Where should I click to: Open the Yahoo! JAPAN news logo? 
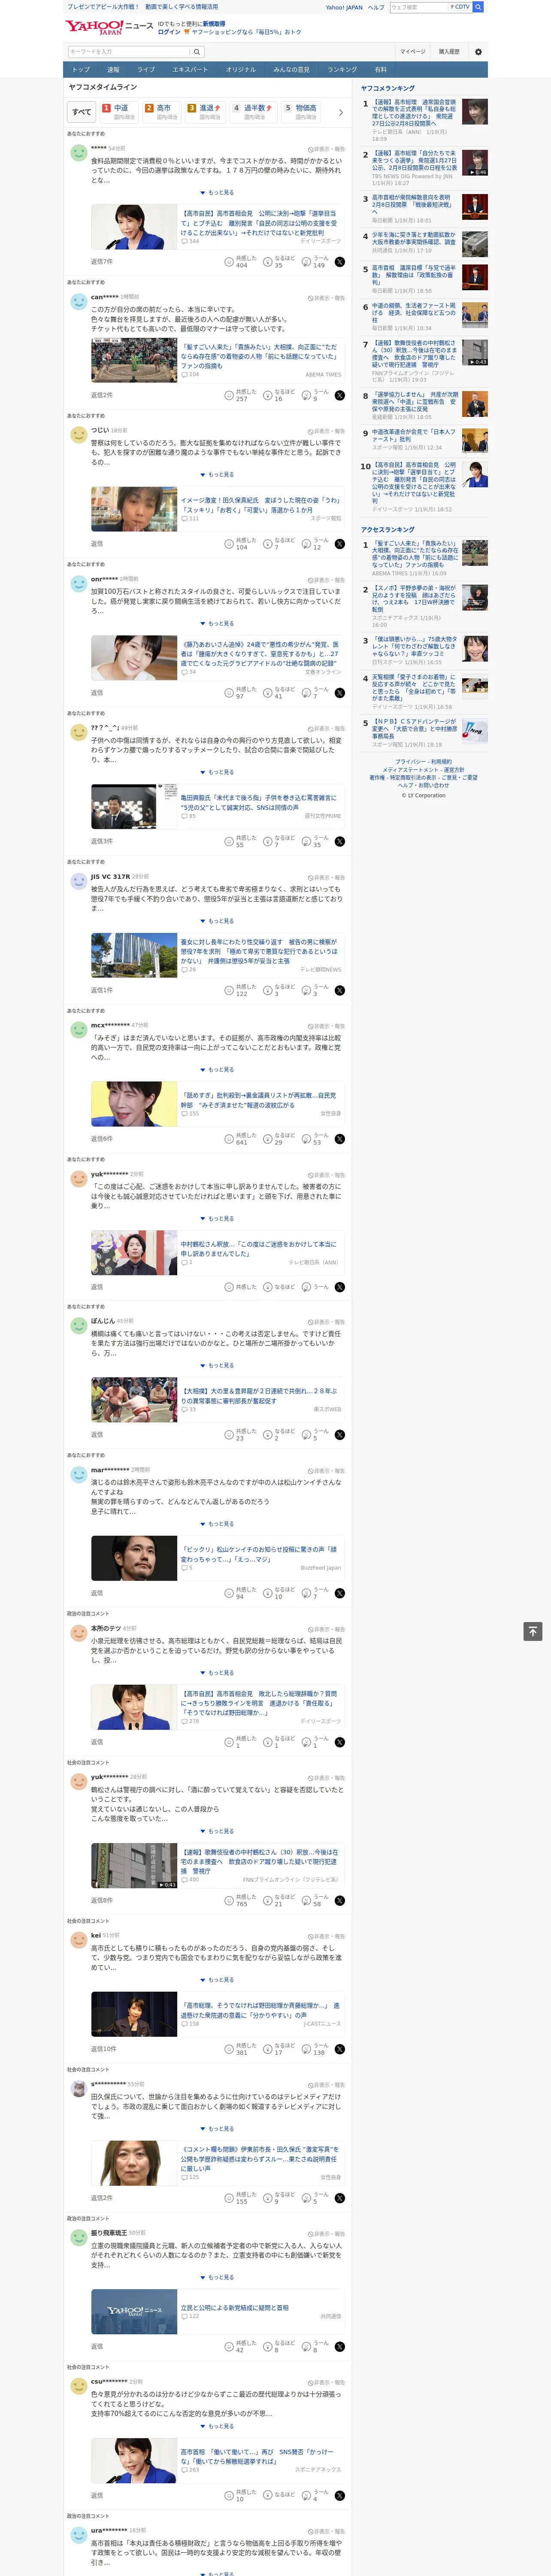point(109,27)
